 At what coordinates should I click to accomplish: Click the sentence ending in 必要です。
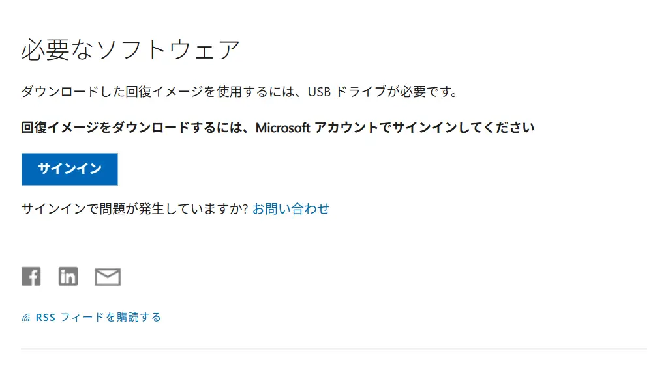click(x=240, y=92)
